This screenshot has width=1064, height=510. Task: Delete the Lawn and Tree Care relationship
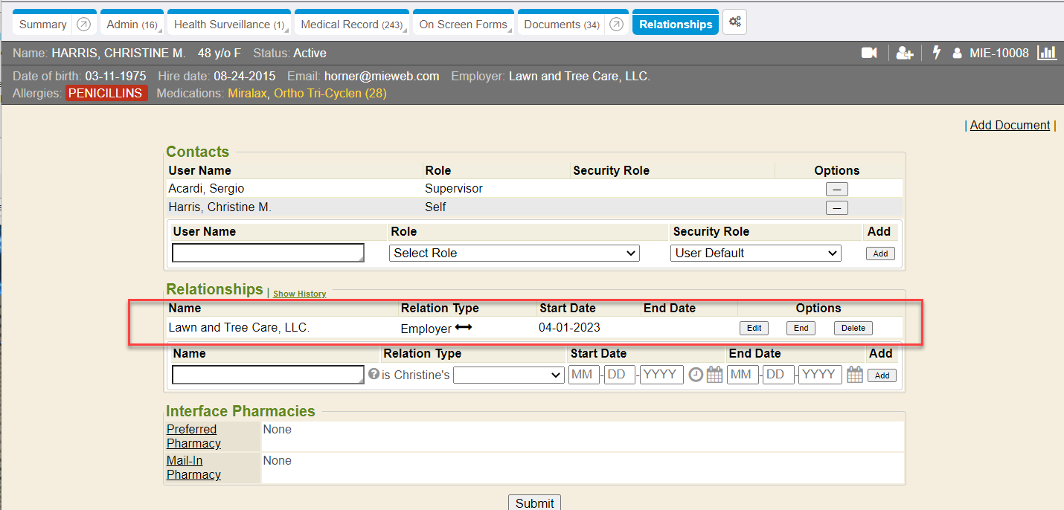(x=853, y=328)
